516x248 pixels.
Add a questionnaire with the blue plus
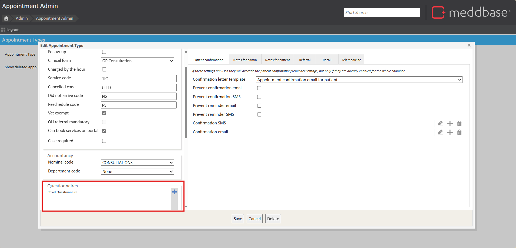[x=175, y=192]
